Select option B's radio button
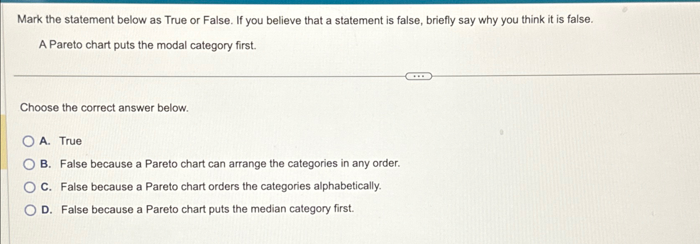 (x=29, y=165)
